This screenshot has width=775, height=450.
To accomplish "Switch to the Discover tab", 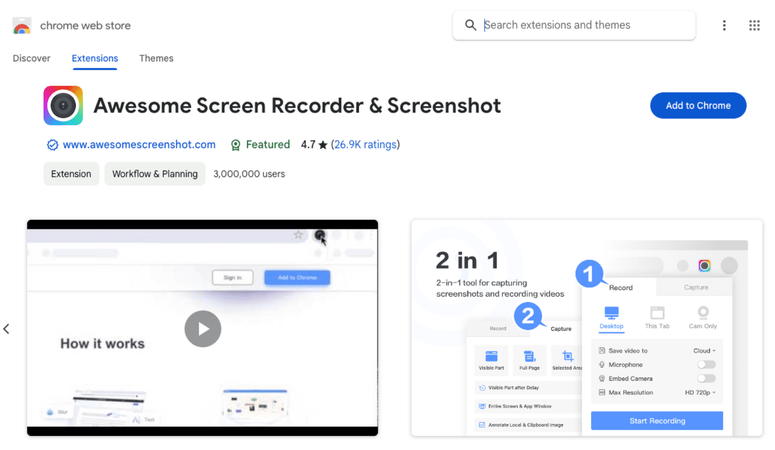I will [32, 58].
